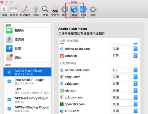Image resolution: width=148 pixels, height=114 pixels.
Task: Open the Search (搜索) magnifier icon
Action: tap(45, 9)
